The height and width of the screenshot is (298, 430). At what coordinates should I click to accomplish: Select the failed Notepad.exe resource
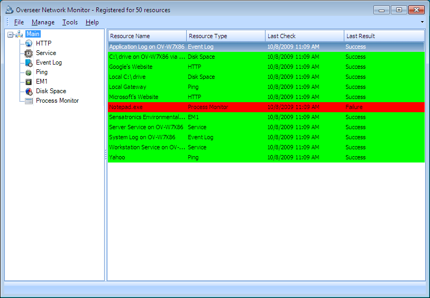(266, 107)
